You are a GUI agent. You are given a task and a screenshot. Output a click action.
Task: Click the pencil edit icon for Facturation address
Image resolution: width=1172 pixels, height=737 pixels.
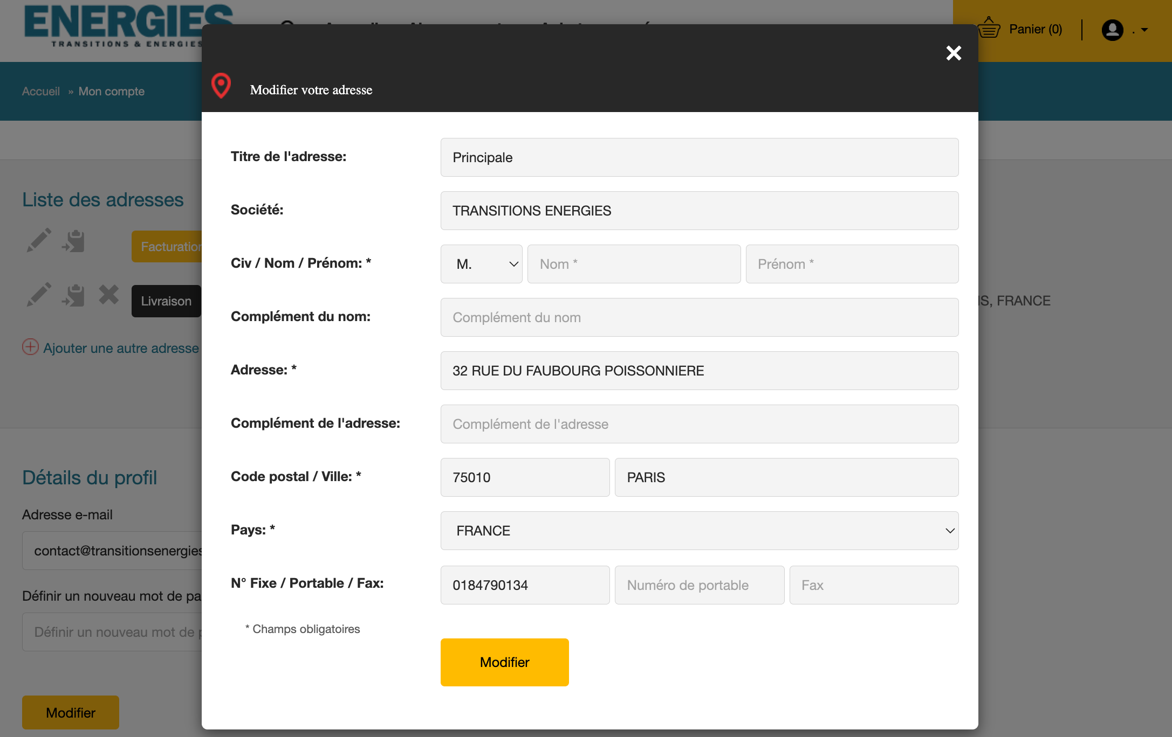click(x=39, y=240)
